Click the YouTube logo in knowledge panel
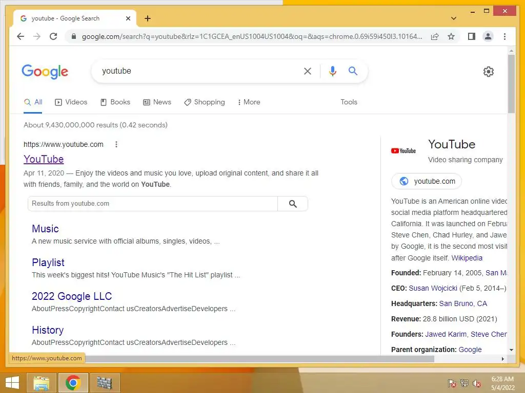The width and height of the screenshot is (525, 393). [403, 151]
